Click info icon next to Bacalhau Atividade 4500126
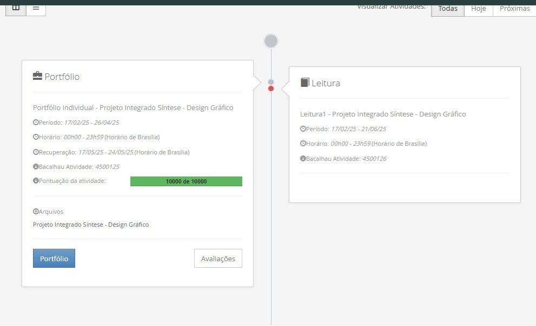 [303, 159]
